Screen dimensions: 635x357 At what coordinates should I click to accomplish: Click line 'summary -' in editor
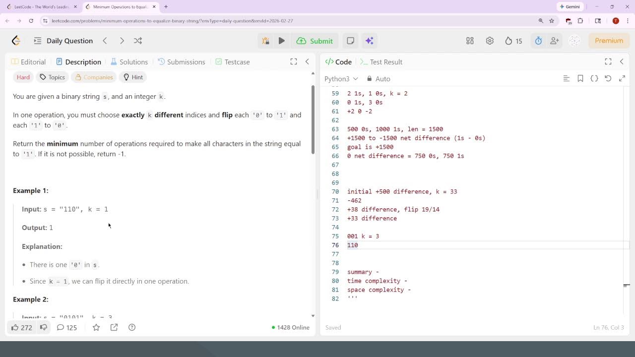363,272
